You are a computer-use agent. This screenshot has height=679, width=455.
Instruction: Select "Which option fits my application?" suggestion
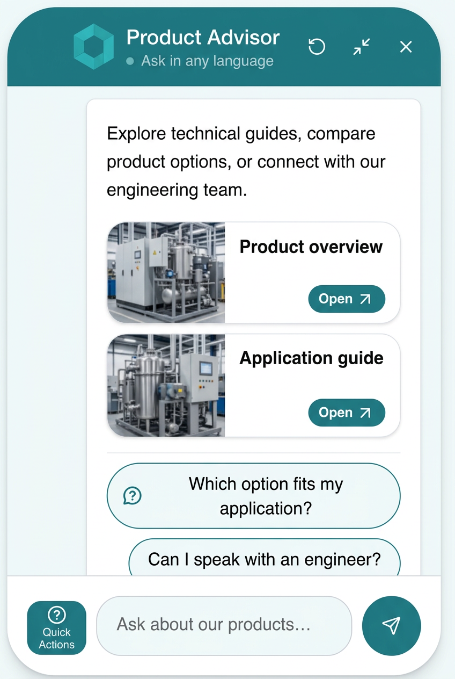[254, 496]
